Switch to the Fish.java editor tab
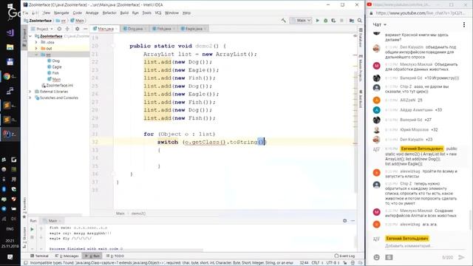Image resolution: width=473 pixels, height=266 pixels. [x=163, y=29]
